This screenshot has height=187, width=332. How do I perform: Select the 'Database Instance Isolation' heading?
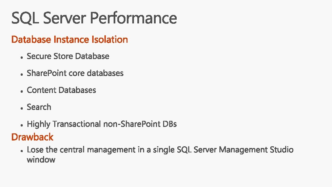70,40
